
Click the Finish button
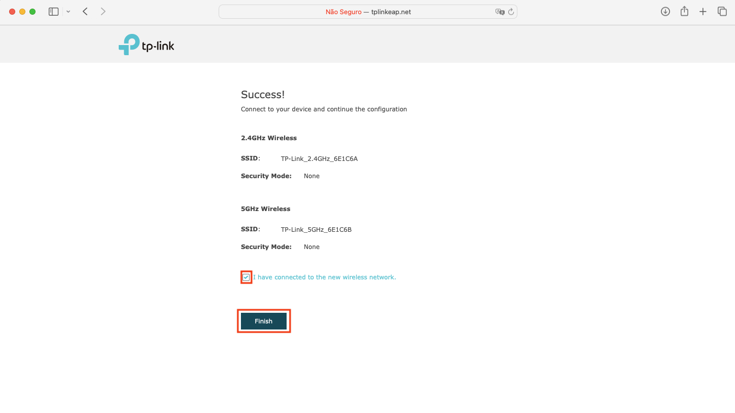coord(264,321)
